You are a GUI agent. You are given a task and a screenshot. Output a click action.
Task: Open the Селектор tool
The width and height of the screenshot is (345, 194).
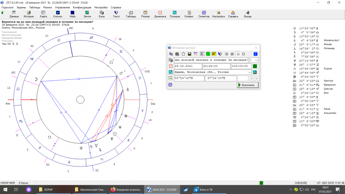point(204,14)
